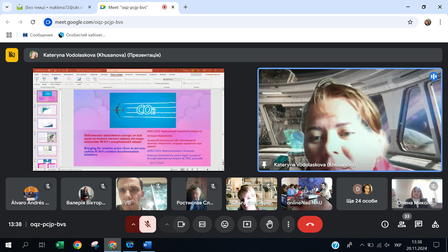Open the chat with everyone panel
Image resolution: width=448 pixels, height=252 pixels.
(x=419, y=224)
